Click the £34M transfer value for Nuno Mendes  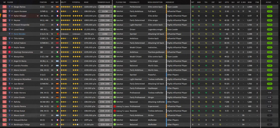tap(105, 34)
